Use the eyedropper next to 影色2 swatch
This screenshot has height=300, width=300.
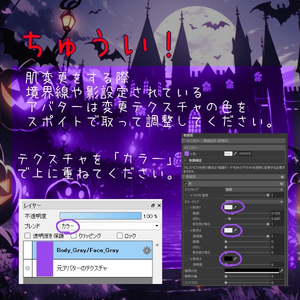tap(235, 230)
